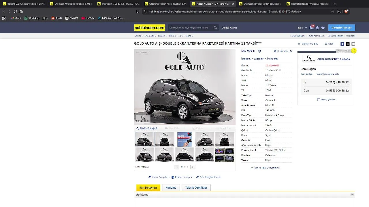Share listing on X (Twitter)

point(348,44)
